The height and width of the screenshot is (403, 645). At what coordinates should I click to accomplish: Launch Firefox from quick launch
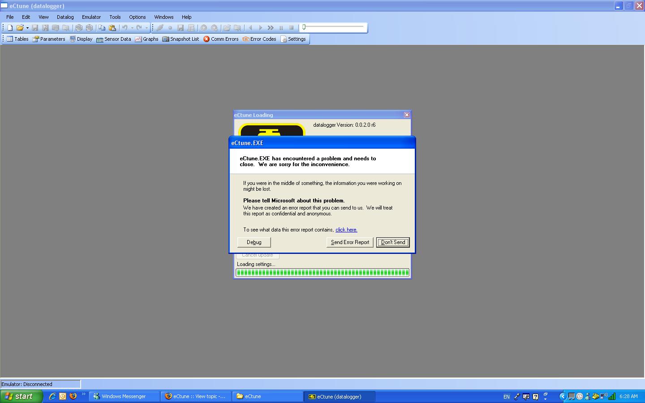point(73,396)
